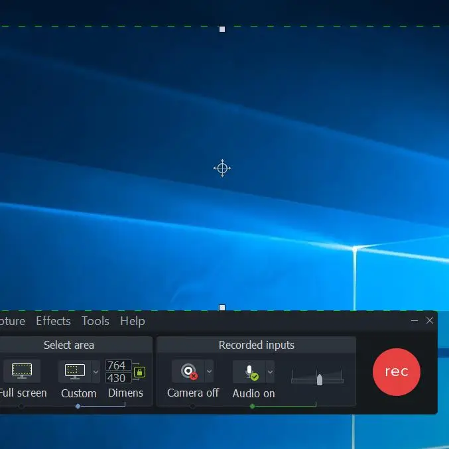Toggle the green aspect ratio lock
The width and height of the screenshot is (449, 449).
coord(139,372)
